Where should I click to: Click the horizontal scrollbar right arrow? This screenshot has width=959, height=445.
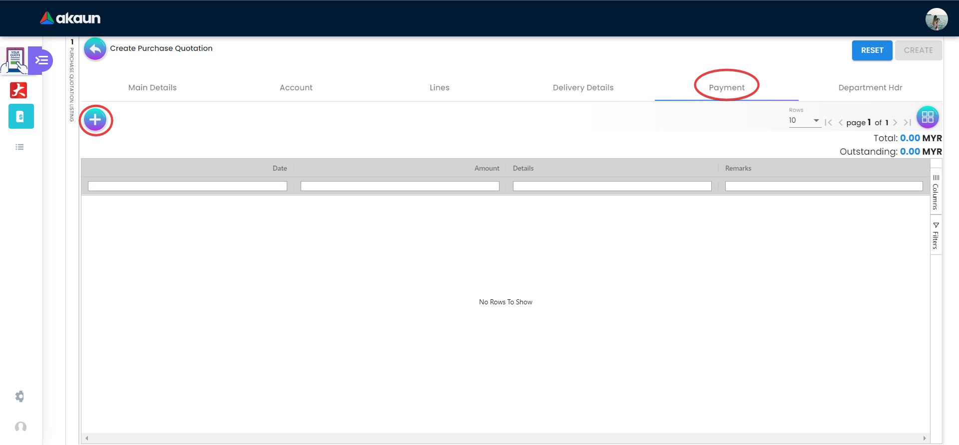925,438
